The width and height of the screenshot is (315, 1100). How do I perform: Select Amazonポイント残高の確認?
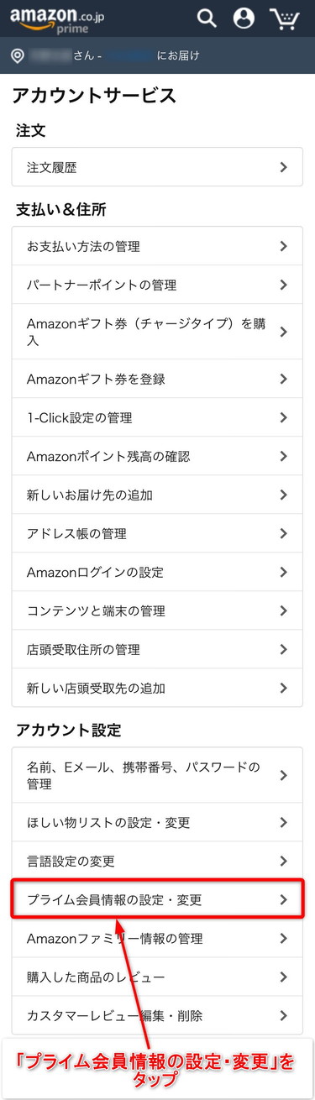tap(157, 456)
